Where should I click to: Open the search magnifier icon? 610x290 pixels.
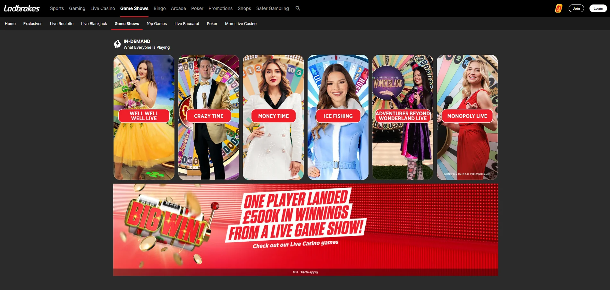tap(298, 8)
